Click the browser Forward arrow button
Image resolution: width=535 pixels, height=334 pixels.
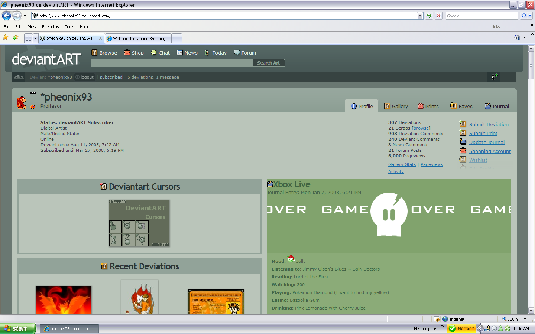(x=17, y=16)
